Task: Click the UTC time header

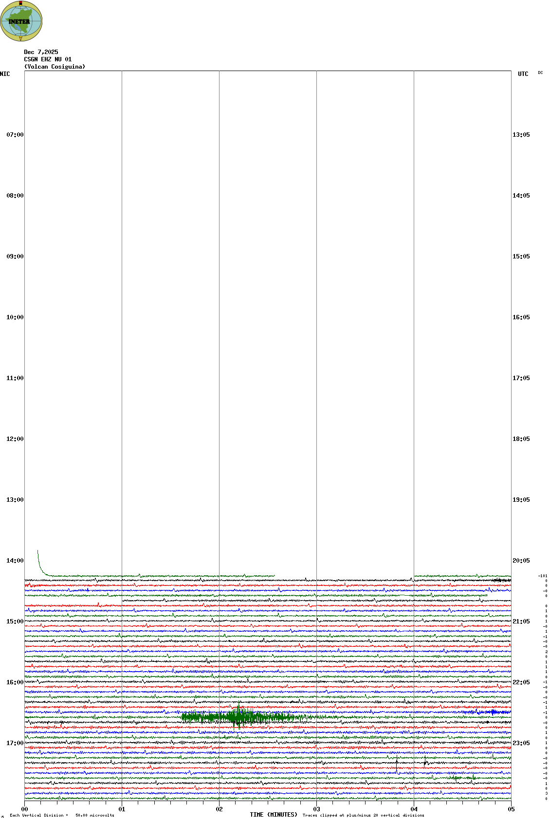Action: point(523,74)
